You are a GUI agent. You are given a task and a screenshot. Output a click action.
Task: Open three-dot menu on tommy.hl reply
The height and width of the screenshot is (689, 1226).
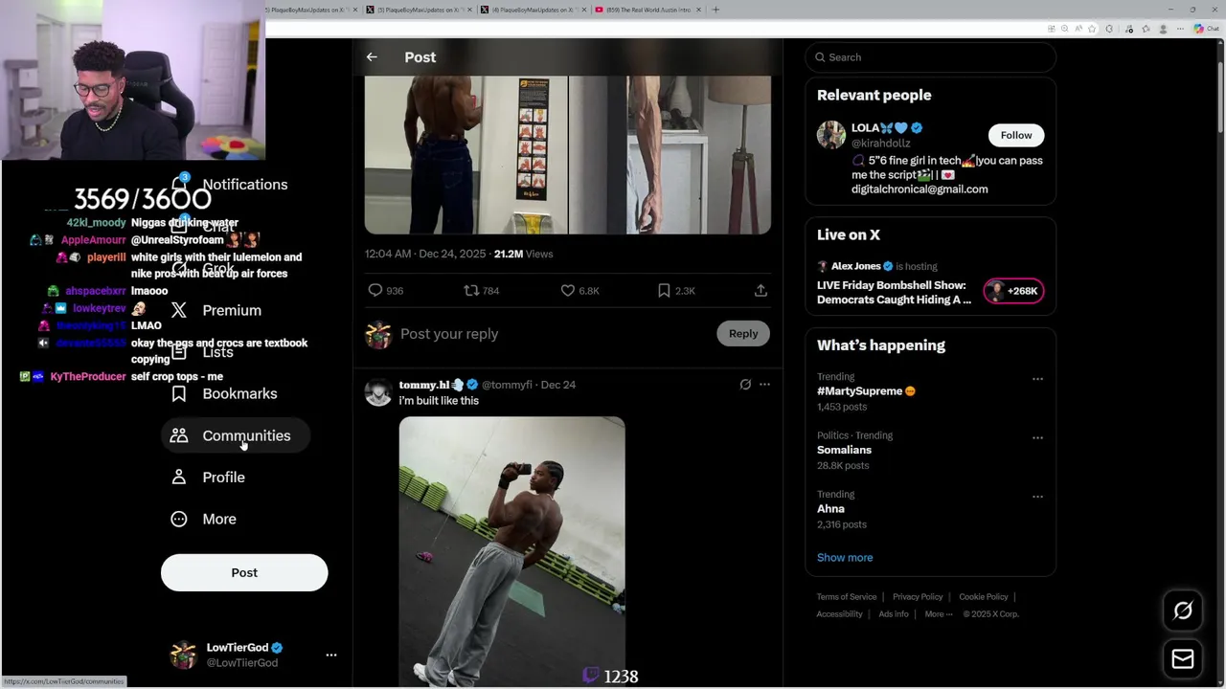pyautogui.click(x=764, y=385)
